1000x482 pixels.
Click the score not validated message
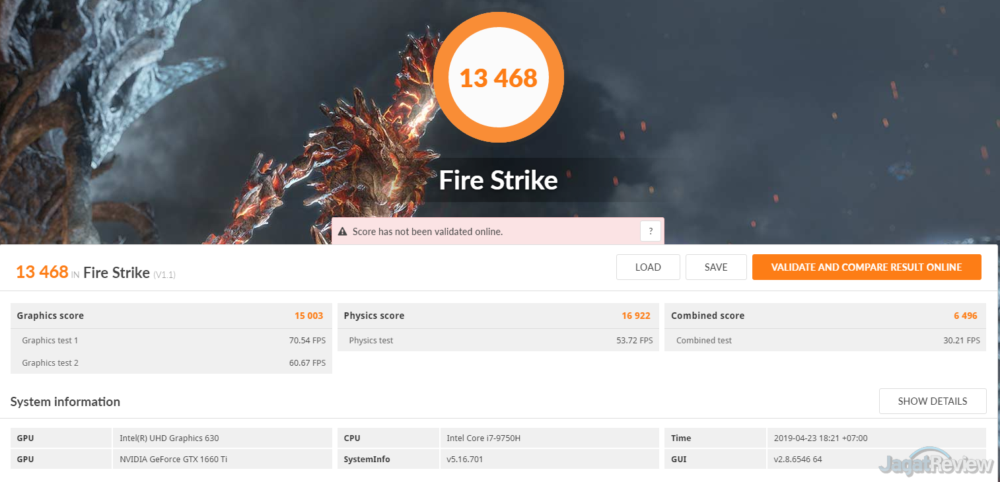[427, 232]
